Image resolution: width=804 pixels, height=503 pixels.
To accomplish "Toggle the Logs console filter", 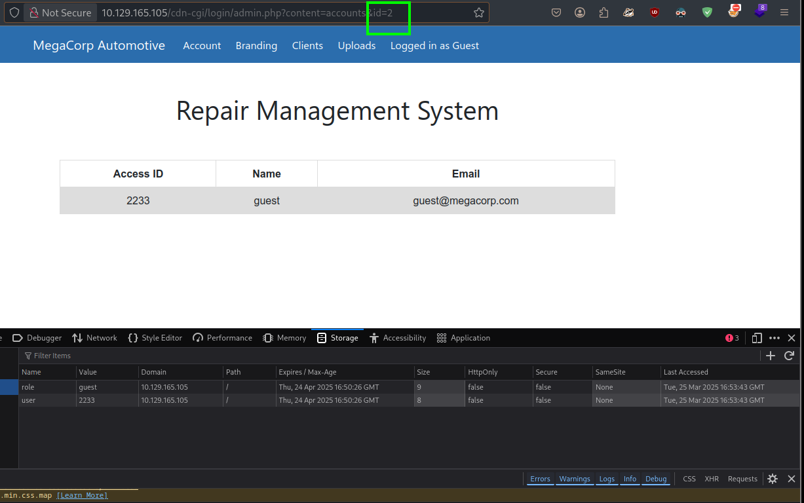I will tap(607, 479).
